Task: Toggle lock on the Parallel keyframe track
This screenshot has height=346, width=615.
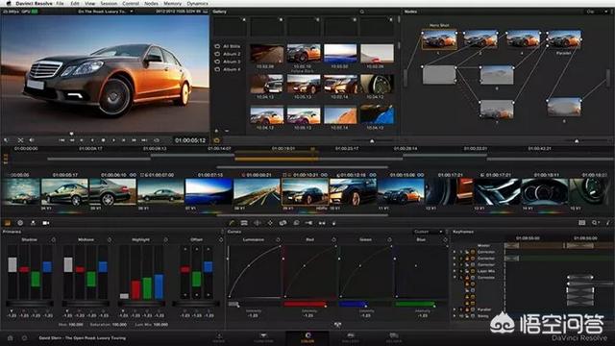Action: click(467, 309)
